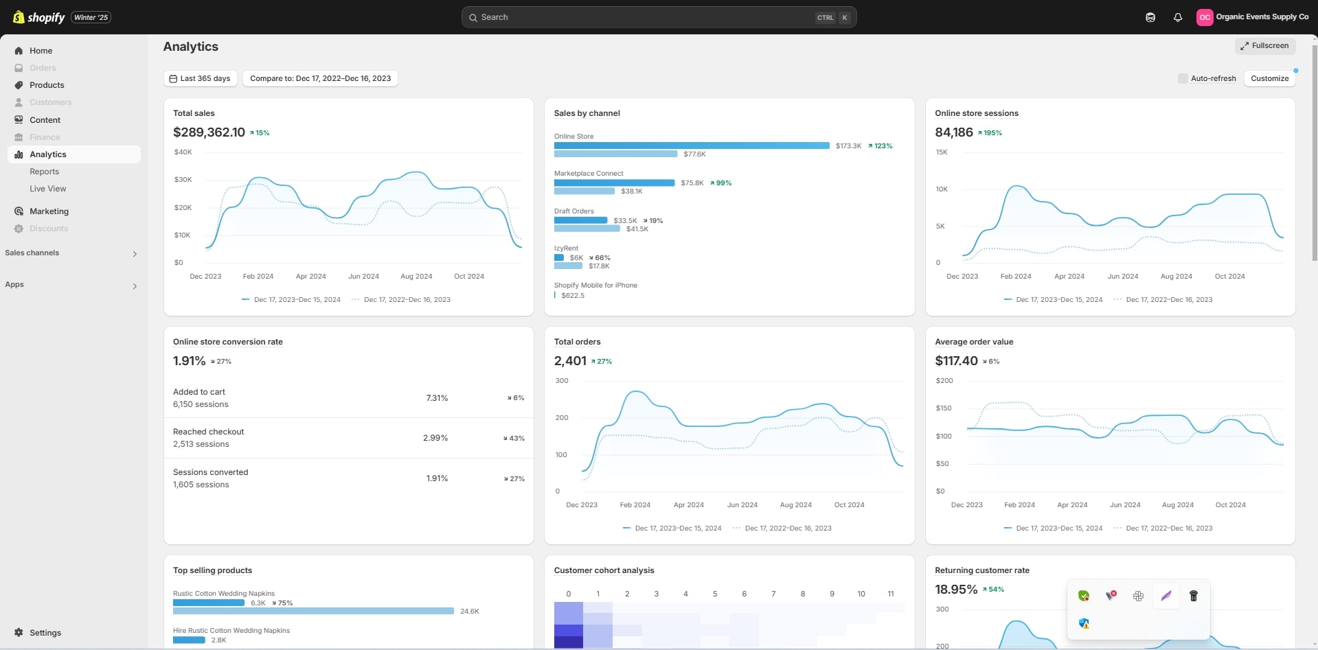1318x650 pixels.
Task: Click the Fullscreen button
Action: click(1264, 46)
